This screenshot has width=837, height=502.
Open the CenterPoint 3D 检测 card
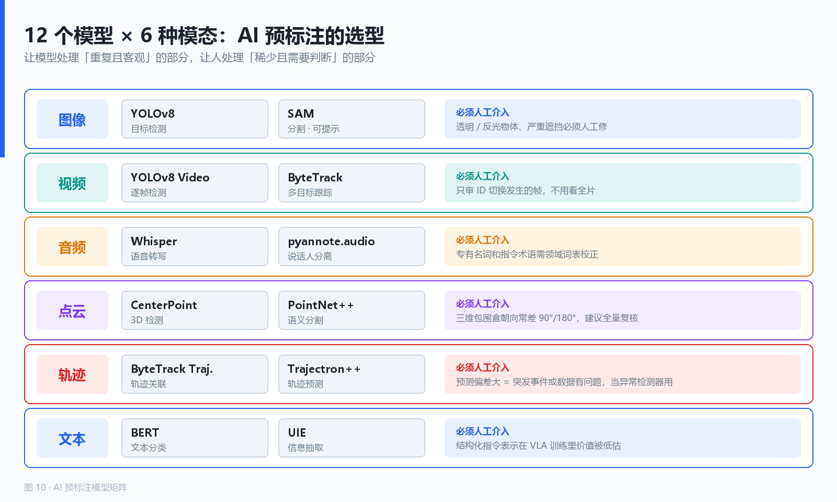195,311
